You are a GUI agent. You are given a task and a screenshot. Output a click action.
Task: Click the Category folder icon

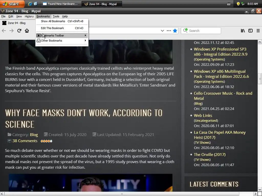pos(9,134)
